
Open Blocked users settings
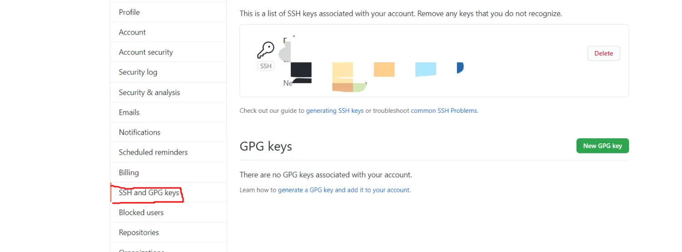click(141, 212)
